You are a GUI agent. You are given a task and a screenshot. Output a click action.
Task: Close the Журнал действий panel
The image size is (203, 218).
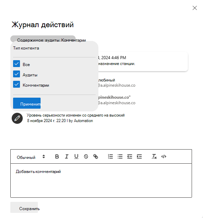195,8
